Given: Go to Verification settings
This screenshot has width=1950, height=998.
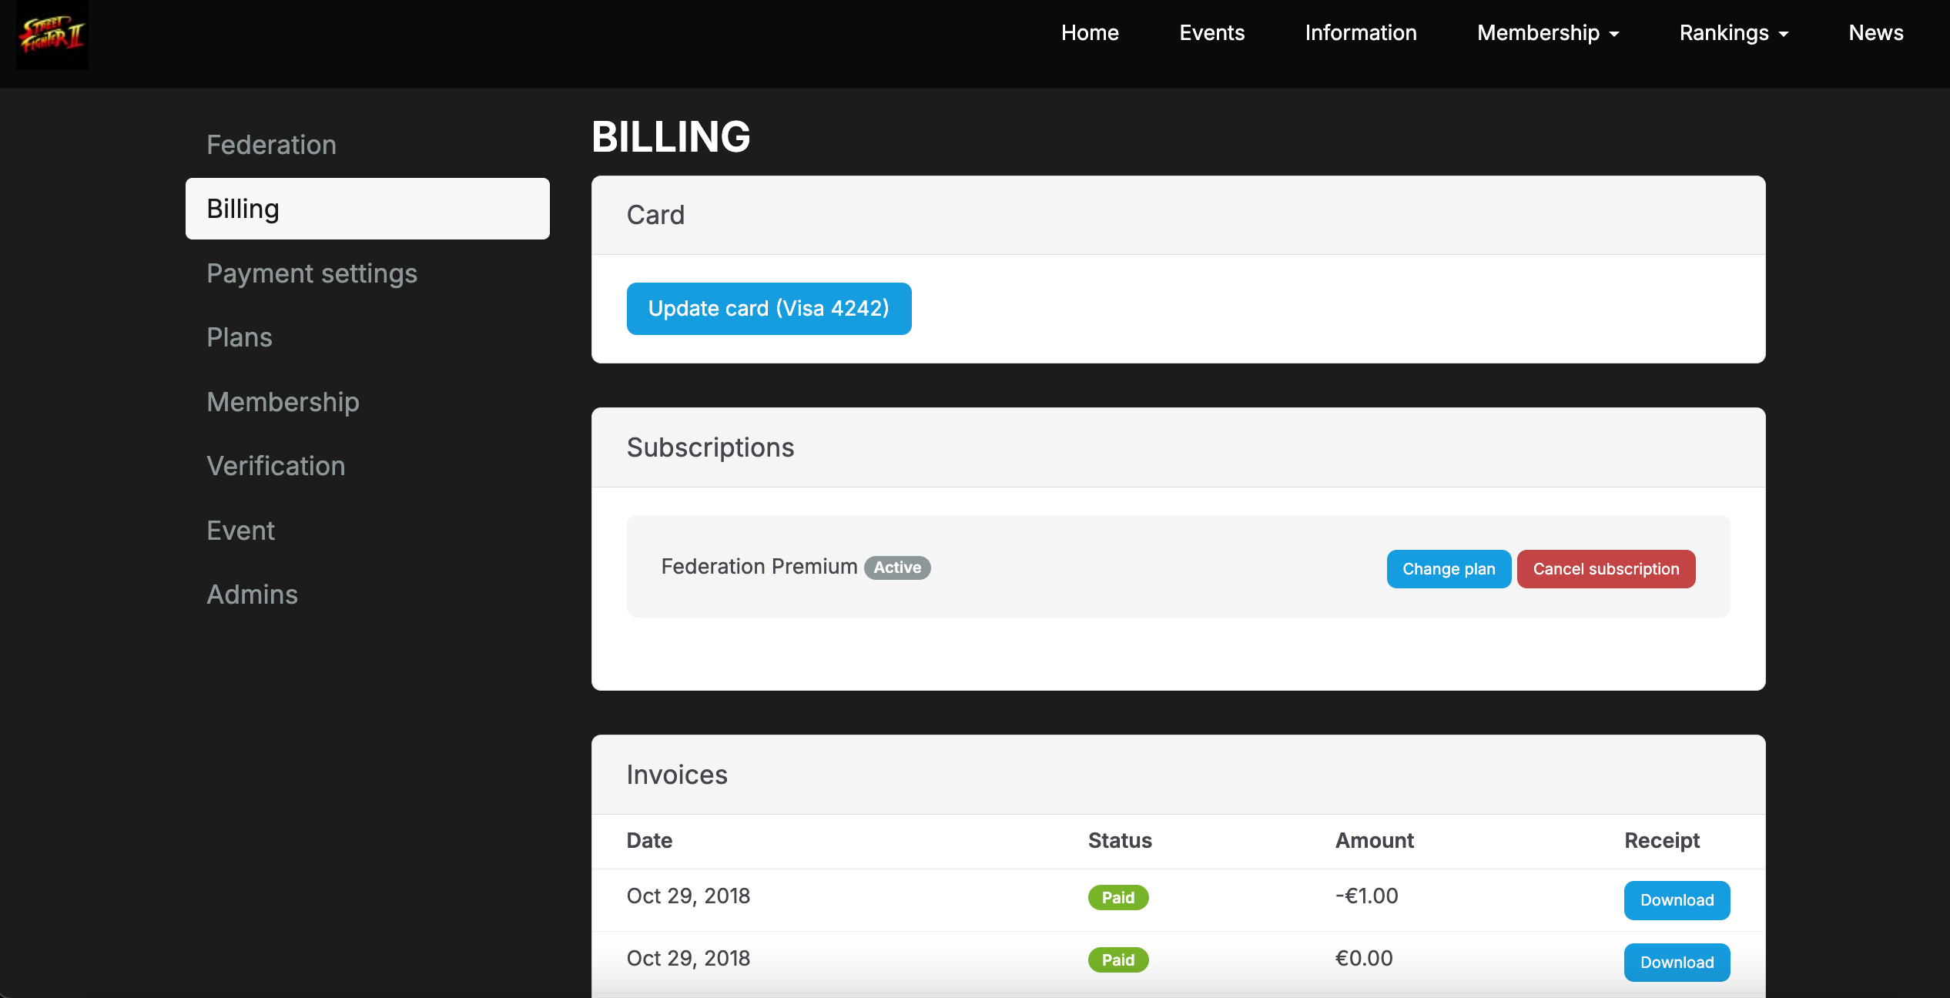Looking at the screenshot, I should point(276,466).
